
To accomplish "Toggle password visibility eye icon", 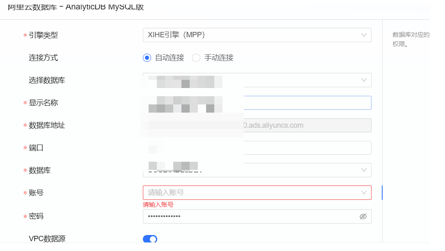I will coord(363,217).
